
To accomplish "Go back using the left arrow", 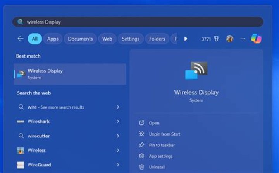I will (x=21, y=39).
